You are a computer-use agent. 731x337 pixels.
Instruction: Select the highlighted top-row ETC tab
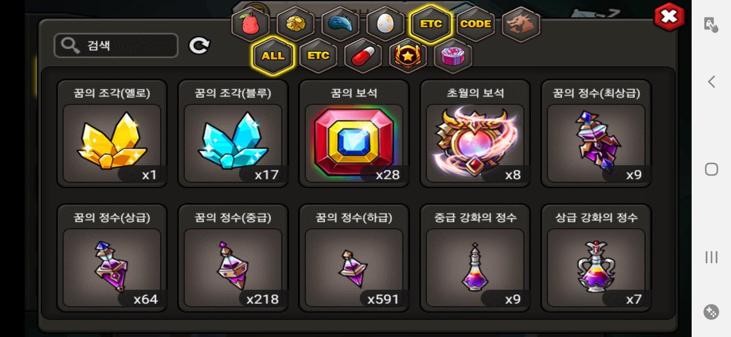pyautogui.click(x=431, y=24)
